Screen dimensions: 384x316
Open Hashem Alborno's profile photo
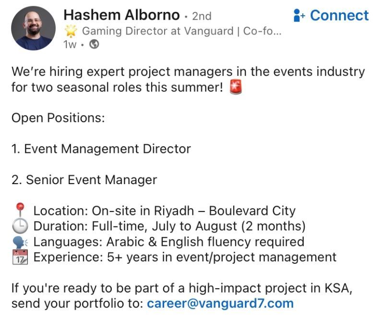coord(33,28)
